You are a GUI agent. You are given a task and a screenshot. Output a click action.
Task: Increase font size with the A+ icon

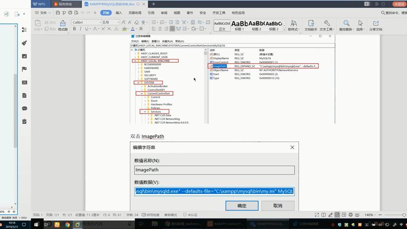click(x=124, y=22)
